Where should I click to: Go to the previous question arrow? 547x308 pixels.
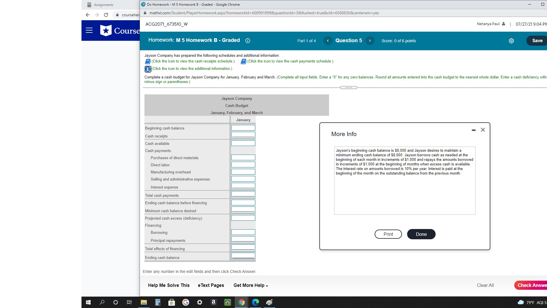(x=328, y=41)
